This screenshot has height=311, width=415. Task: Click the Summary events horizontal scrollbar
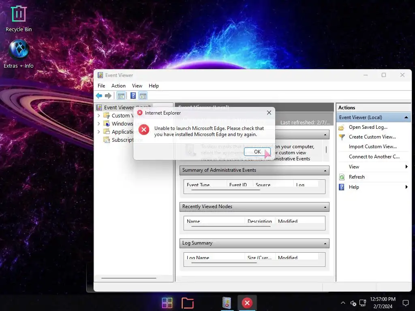[x=225, y=190]
